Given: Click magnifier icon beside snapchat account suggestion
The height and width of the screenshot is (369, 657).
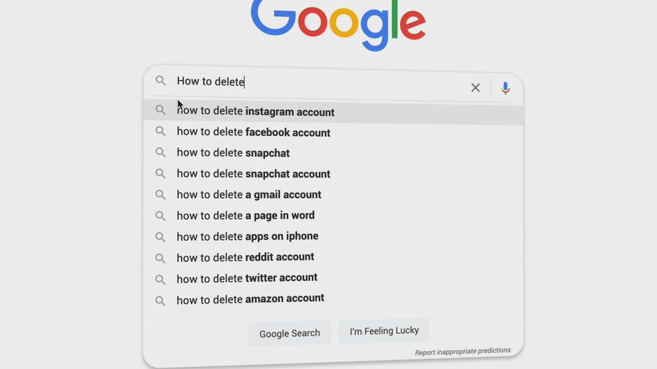Looking at the screenshot, I should pos(161,173).
